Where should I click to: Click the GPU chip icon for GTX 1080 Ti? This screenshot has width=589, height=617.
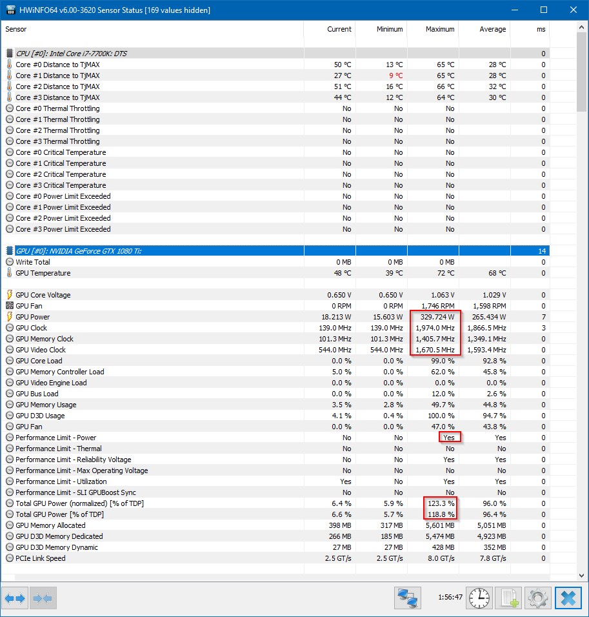pyautogui.click(x=10, y=250)
